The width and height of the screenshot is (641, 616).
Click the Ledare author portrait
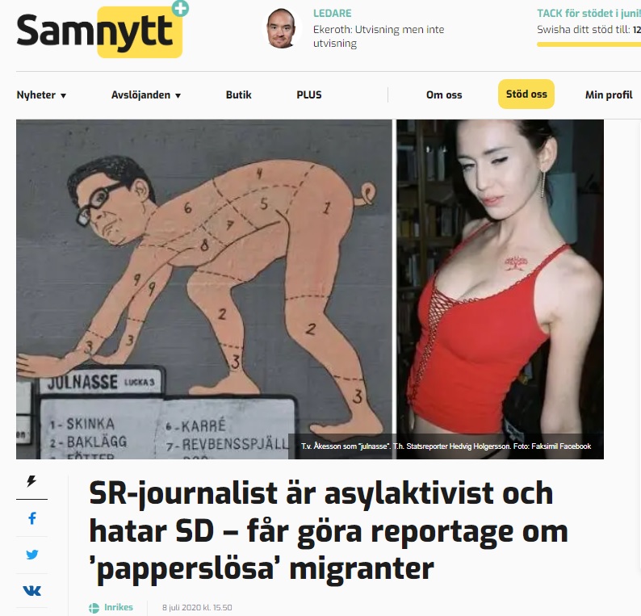tap(281, 28)
